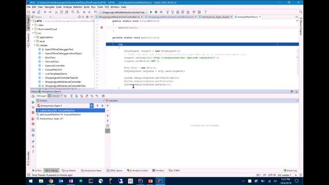Open the Log Viewer tool window
This screenshot has width=329, height=185.
tap(69, 171)
